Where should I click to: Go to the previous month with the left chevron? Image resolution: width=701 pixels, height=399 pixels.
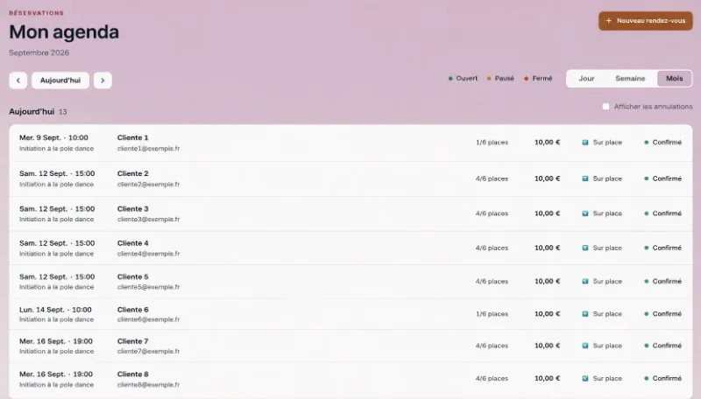point(18,80)
